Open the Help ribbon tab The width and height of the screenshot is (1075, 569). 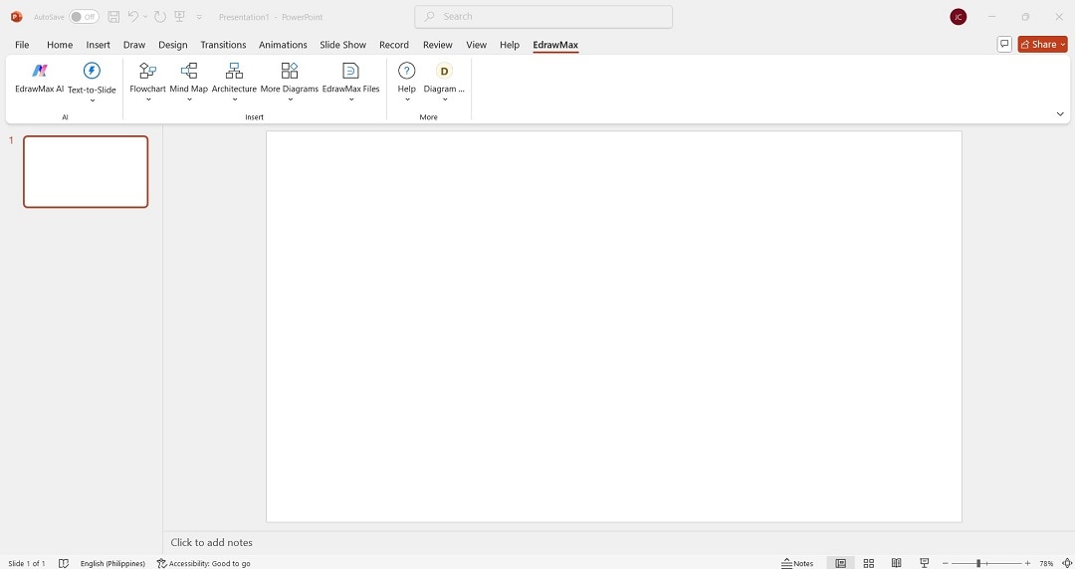(x=510, y=45)
